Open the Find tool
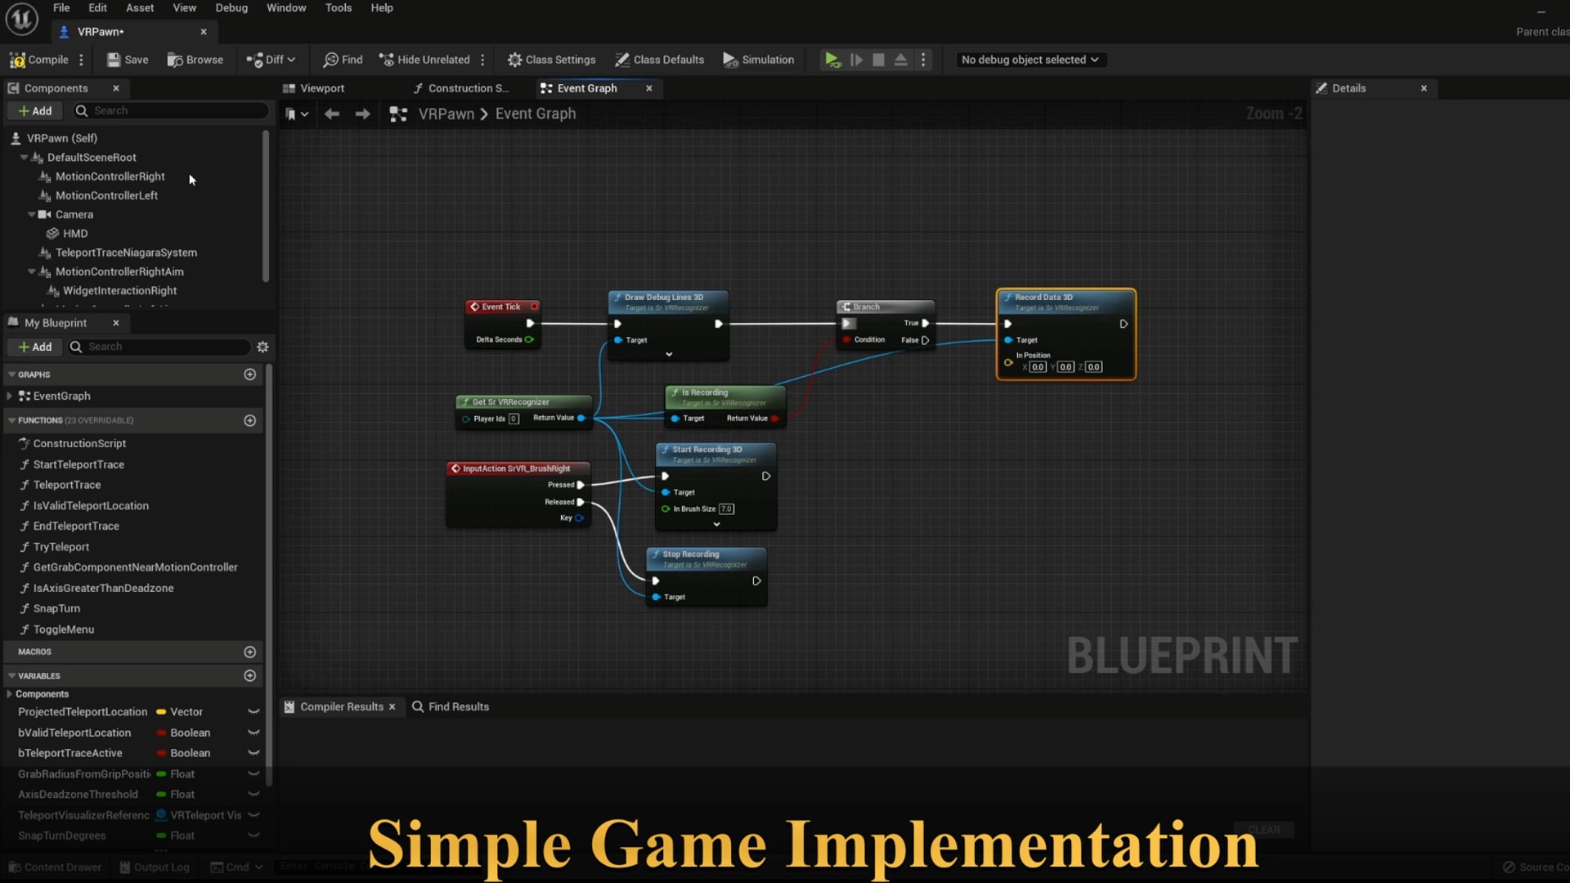 343,60
